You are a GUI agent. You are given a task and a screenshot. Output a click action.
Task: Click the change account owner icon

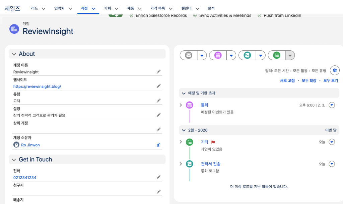(x=158, y=145)
